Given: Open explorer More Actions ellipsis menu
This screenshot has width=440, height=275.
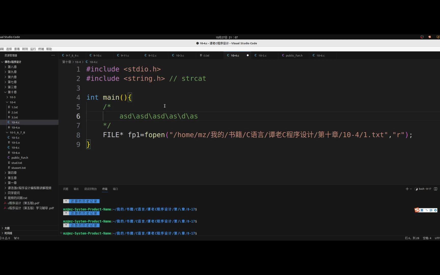Looking at the screenshot, I should tap(53, 55).
